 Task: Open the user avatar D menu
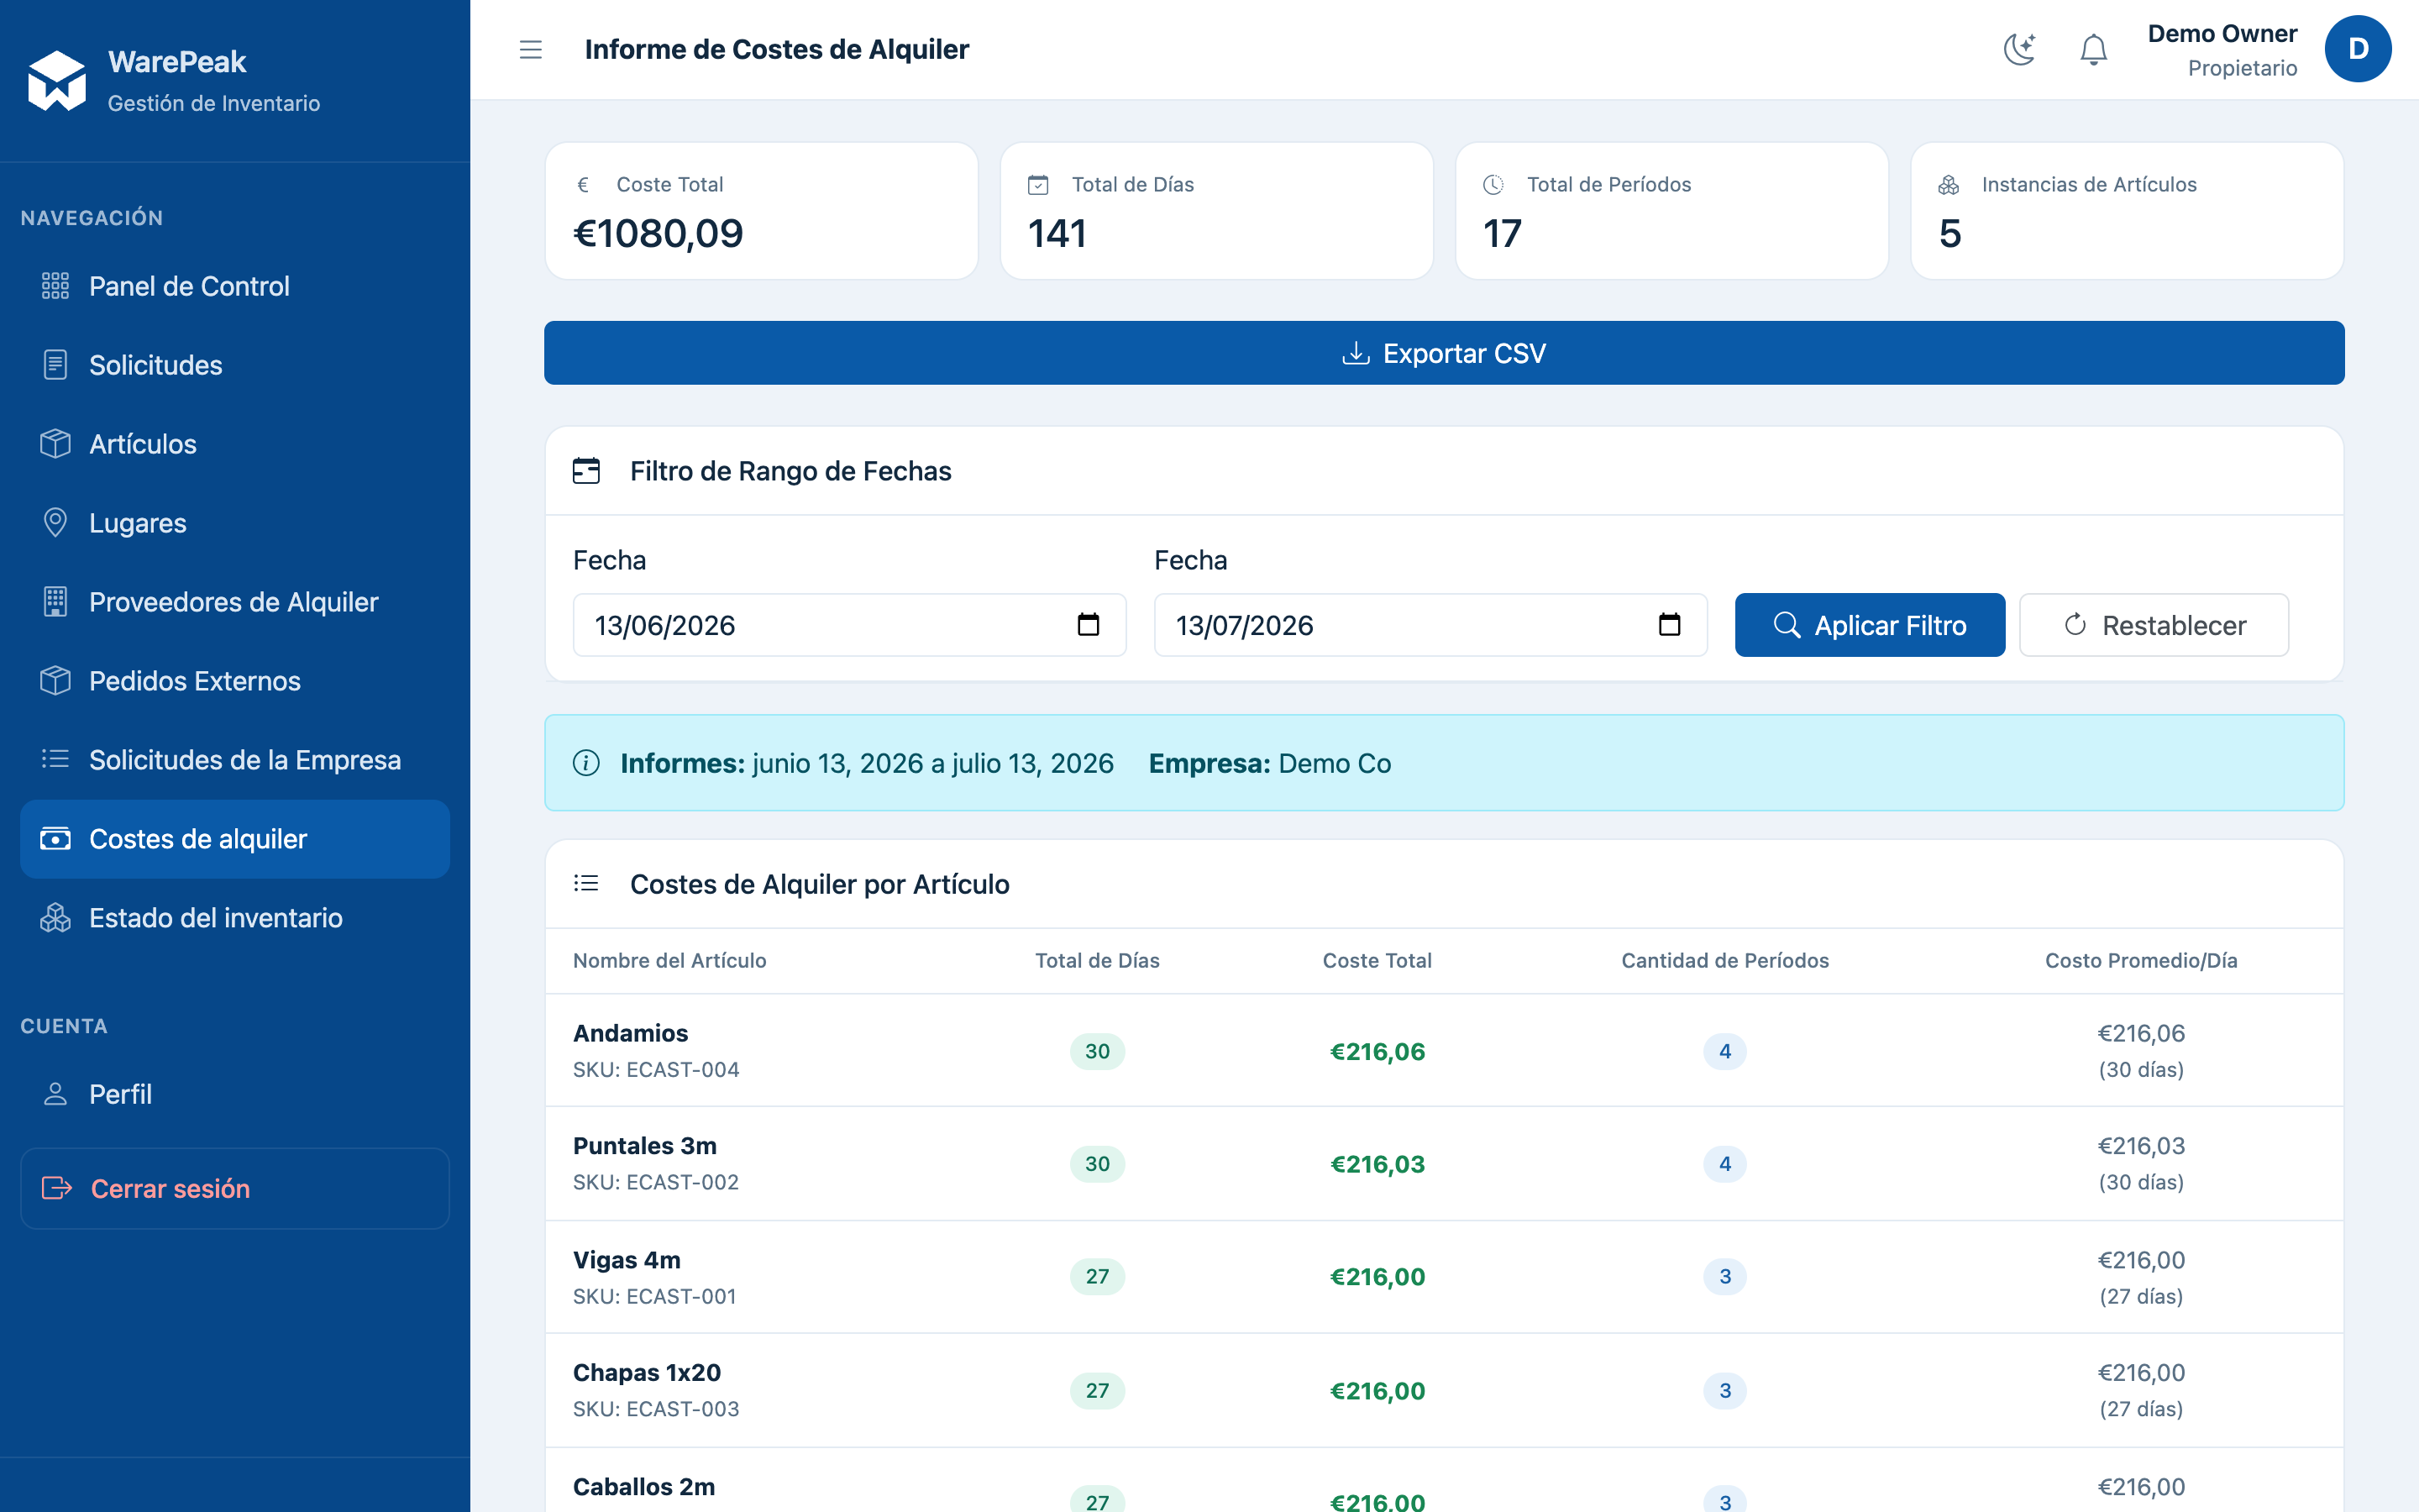[x=2357, y=49]
